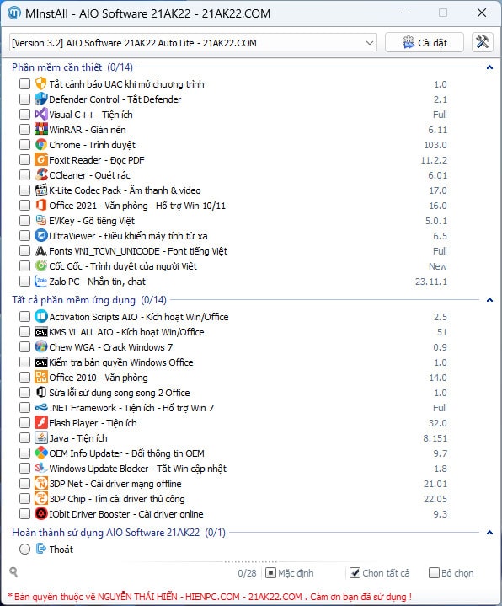Tick the checkbox for Chrome - Trình duyệt
The height and width of the screenshot is (606, 502).
[x=24, y=144]
